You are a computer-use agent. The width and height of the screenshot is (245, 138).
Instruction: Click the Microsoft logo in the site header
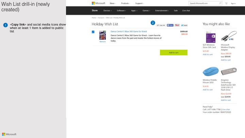coord(98,3)
